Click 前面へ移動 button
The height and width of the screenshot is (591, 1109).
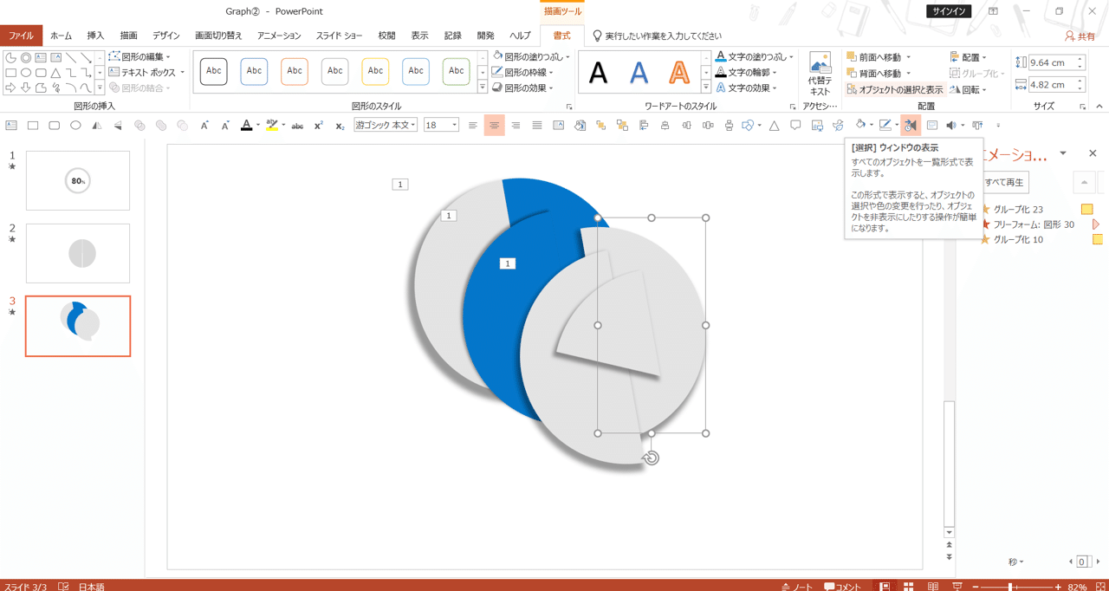pos(879,56)
